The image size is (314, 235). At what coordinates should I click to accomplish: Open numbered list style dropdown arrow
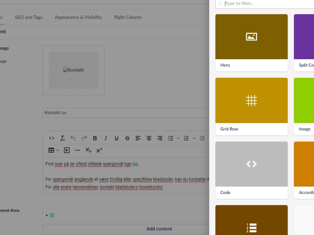pos(194,138)
